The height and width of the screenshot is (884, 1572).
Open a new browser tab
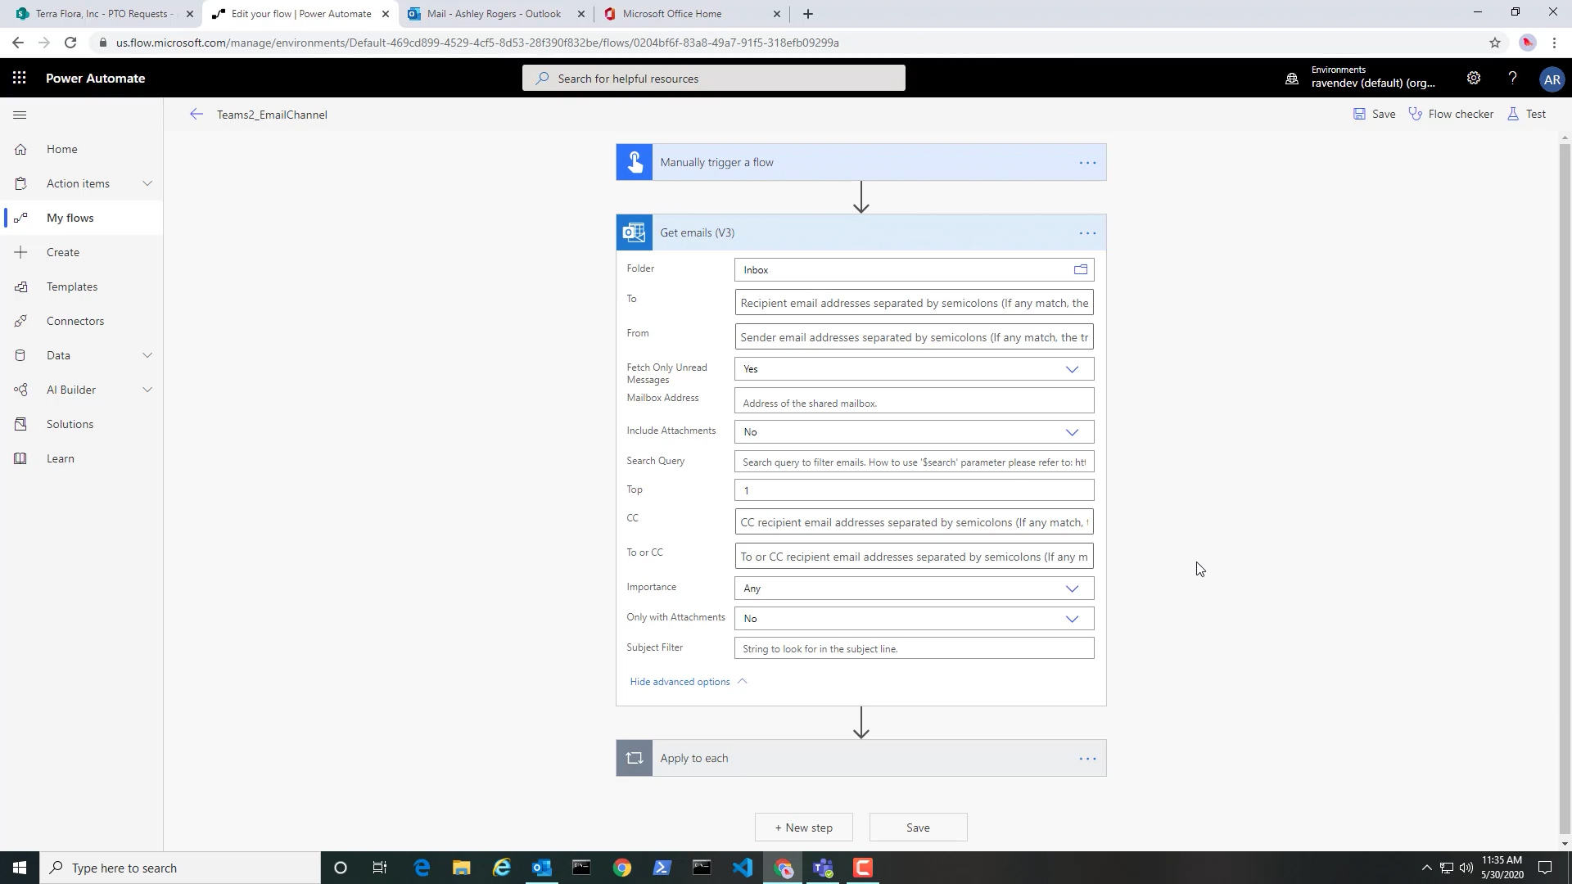(808, 14)
